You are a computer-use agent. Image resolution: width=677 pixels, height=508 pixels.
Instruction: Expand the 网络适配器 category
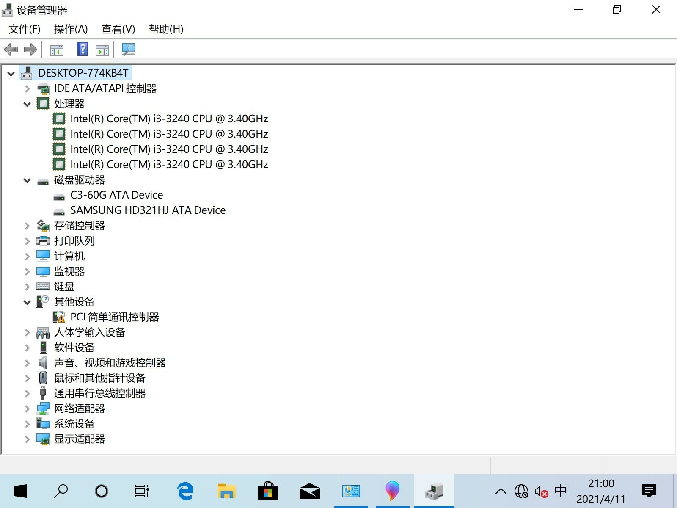[27, 409]
